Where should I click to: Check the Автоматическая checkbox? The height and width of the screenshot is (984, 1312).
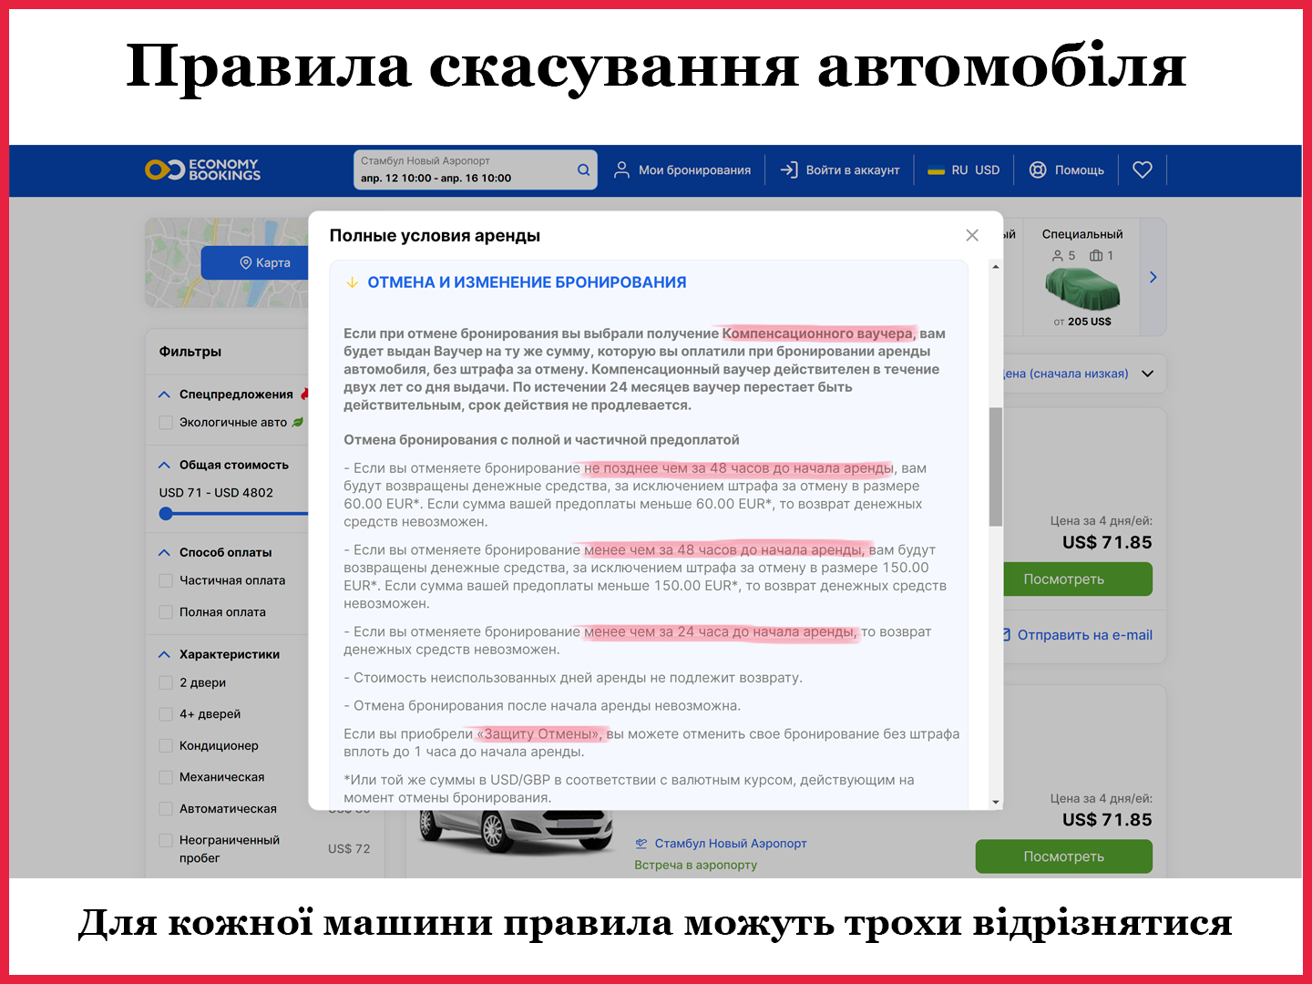pyautogui.click(x=166, y=809)
